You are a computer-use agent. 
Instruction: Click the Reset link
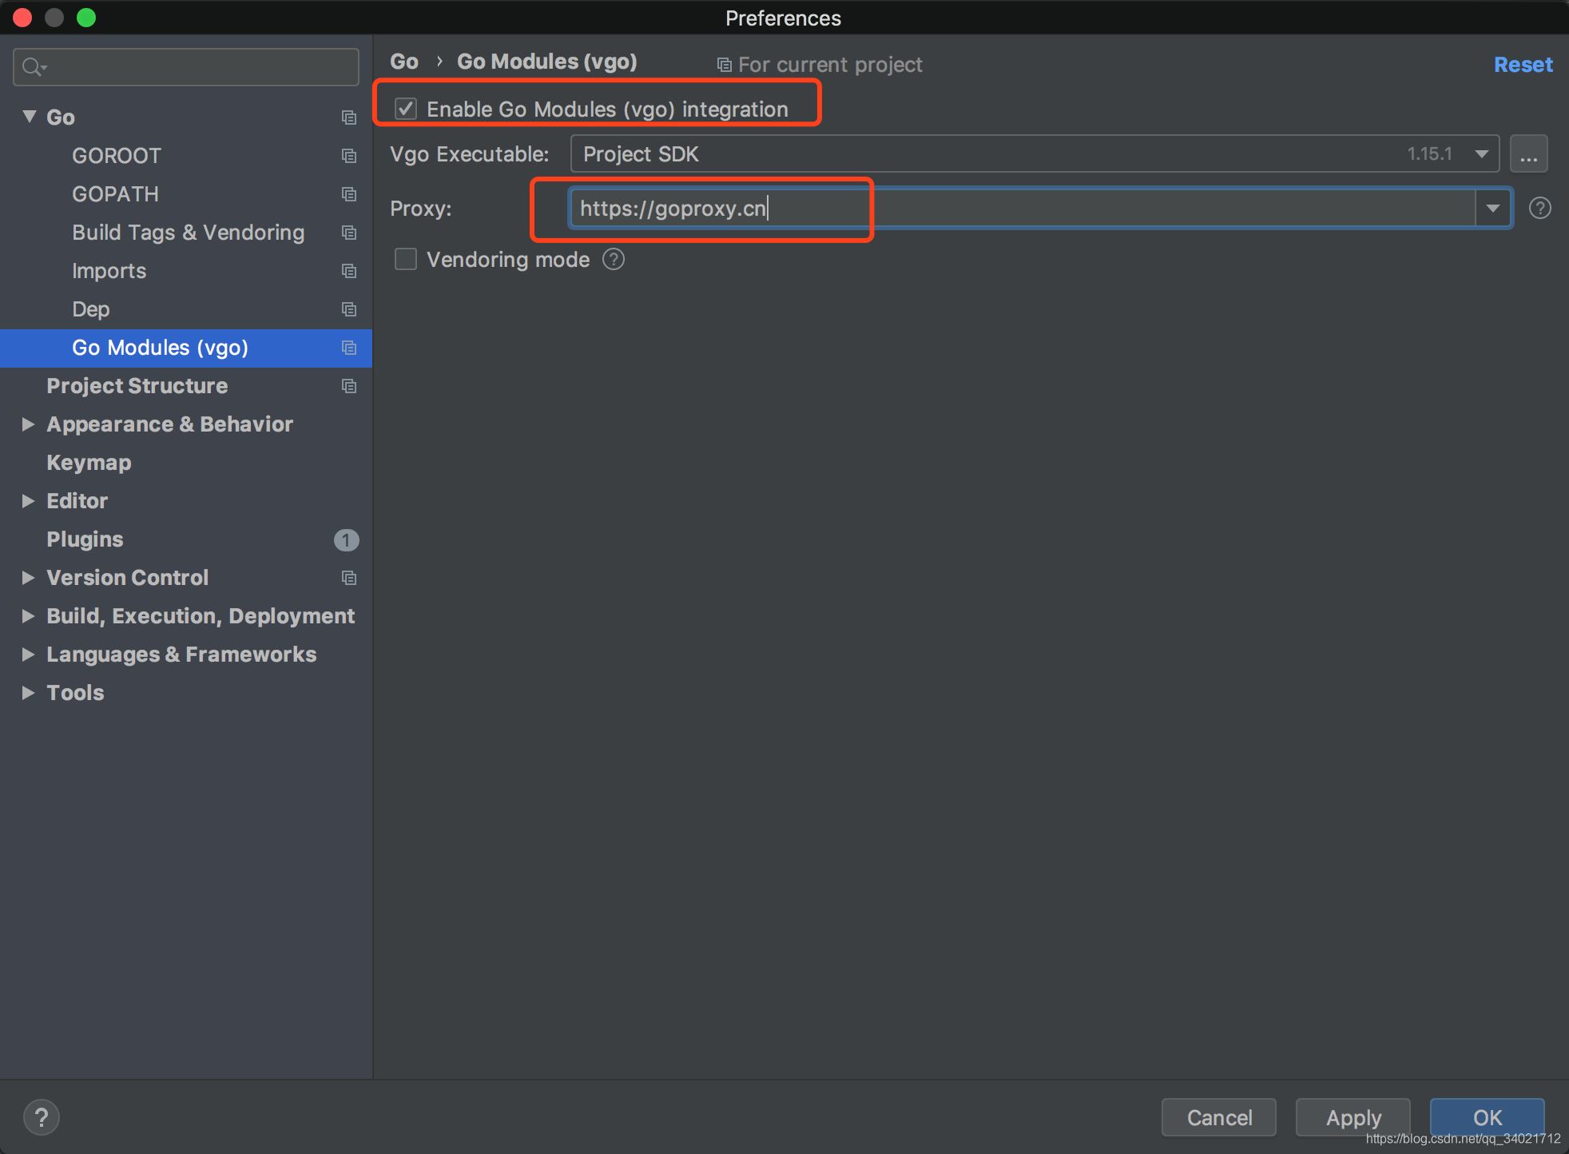1523,65
